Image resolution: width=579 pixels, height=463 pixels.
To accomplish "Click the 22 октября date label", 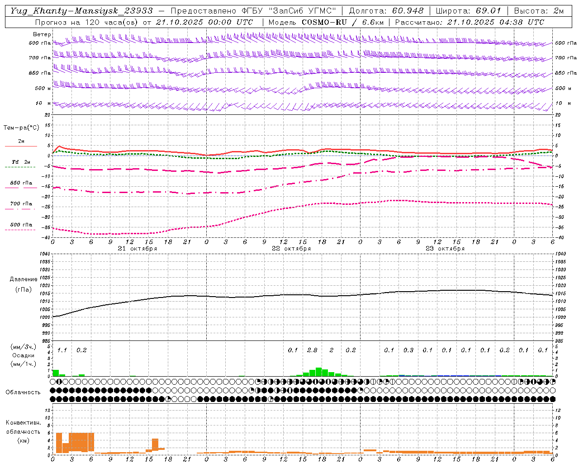I will pos(291,249).
